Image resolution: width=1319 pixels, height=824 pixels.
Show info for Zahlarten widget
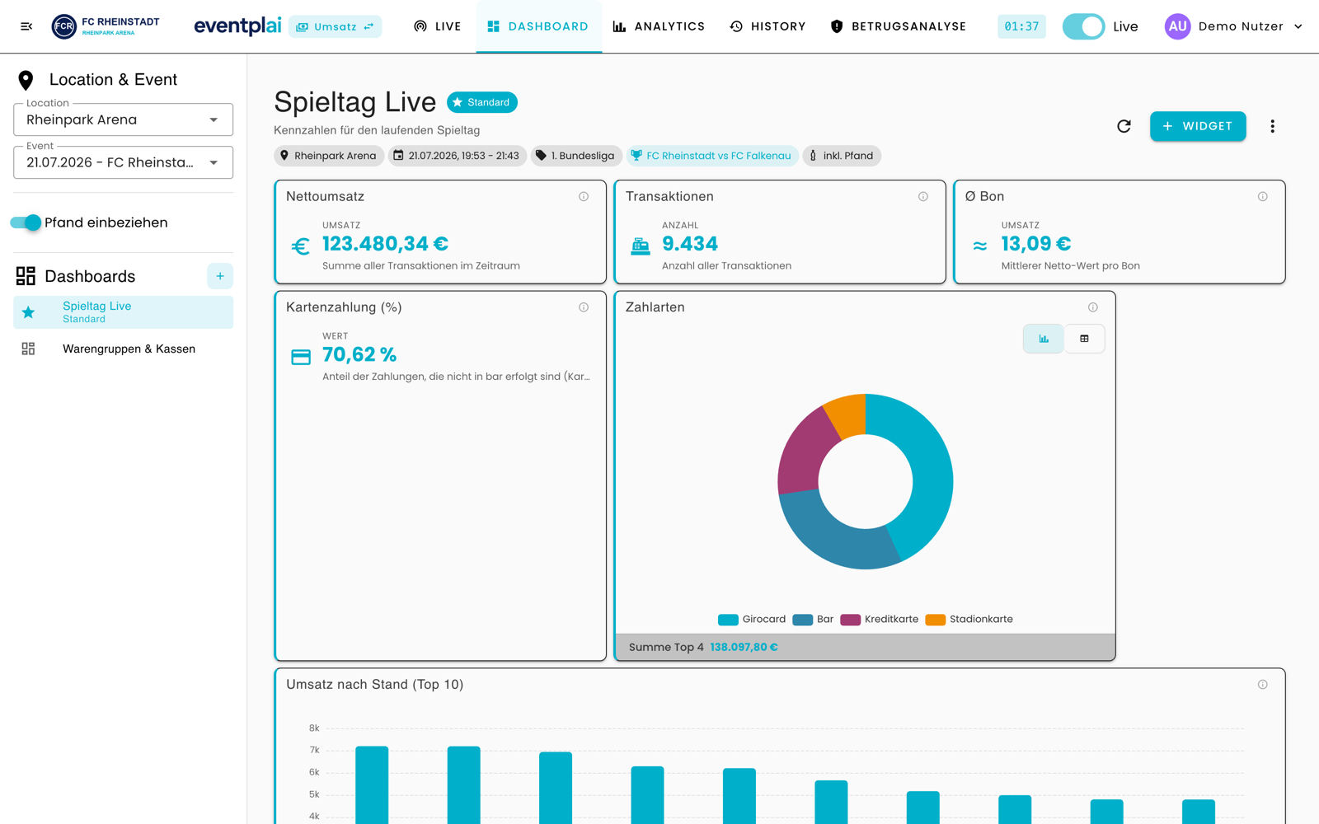tap(1093, 307)
